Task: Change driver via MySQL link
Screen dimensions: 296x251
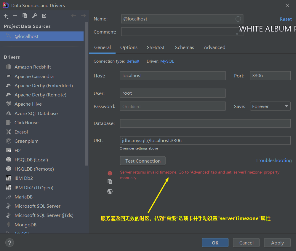Action: [x=167, y=61]
